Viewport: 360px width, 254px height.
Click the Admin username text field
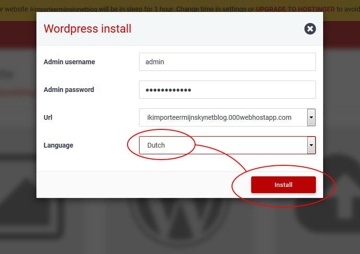pos(227,62)
